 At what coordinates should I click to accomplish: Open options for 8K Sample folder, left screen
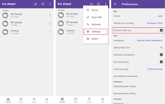pyautogui.click(x=50, y=23)
